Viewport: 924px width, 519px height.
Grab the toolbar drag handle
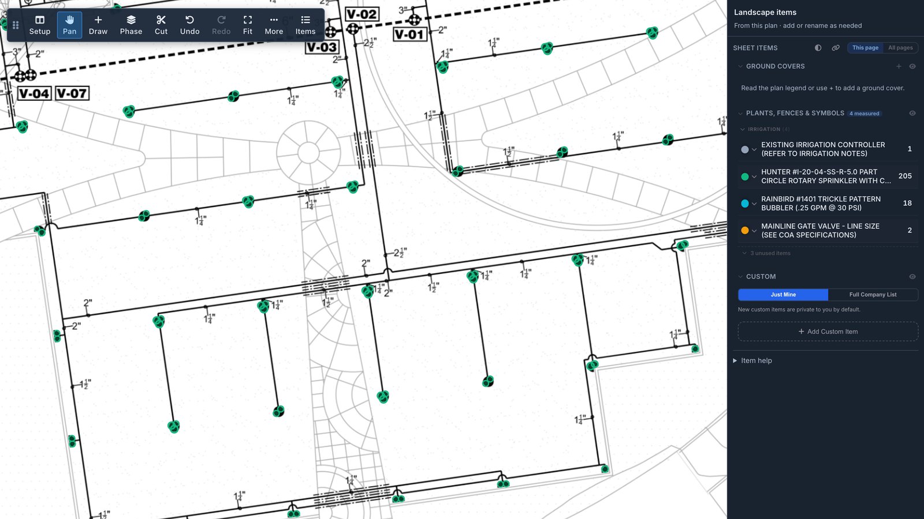click(x=16, y=25)
